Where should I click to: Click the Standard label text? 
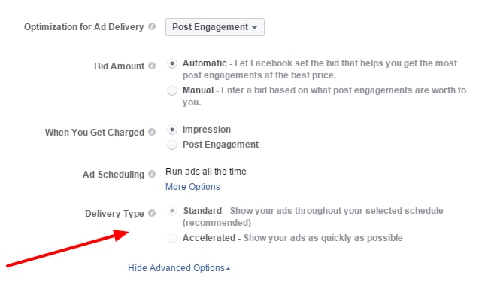point(202,211)
